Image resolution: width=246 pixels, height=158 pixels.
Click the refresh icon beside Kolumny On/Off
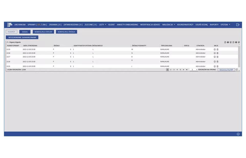pos(237,70)
